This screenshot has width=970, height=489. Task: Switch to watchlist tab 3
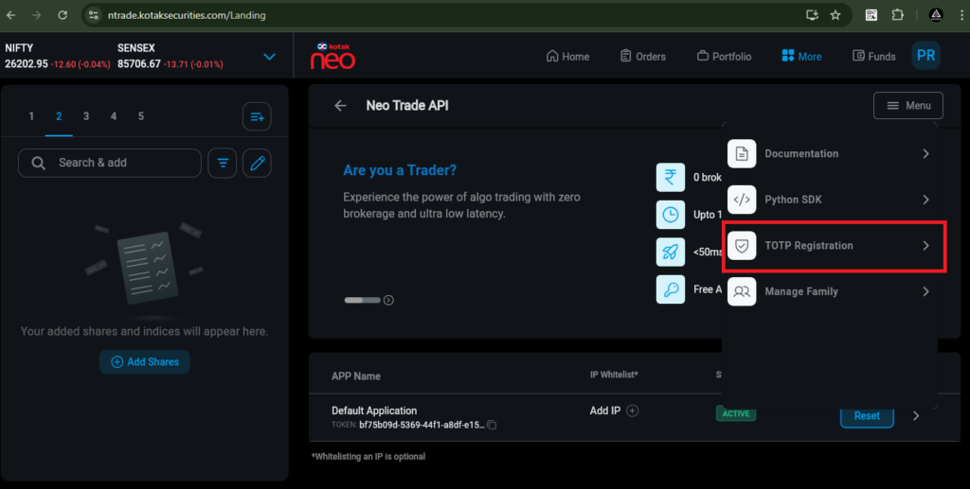[x=86, y=116]
